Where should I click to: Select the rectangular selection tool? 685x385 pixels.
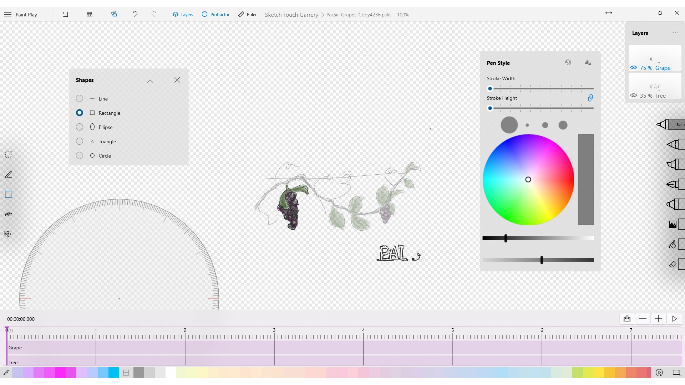coord(9,154)
